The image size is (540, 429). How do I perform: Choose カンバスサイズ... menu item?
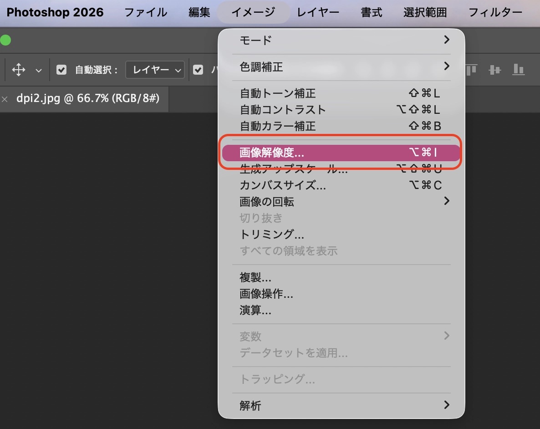point(341,185)
